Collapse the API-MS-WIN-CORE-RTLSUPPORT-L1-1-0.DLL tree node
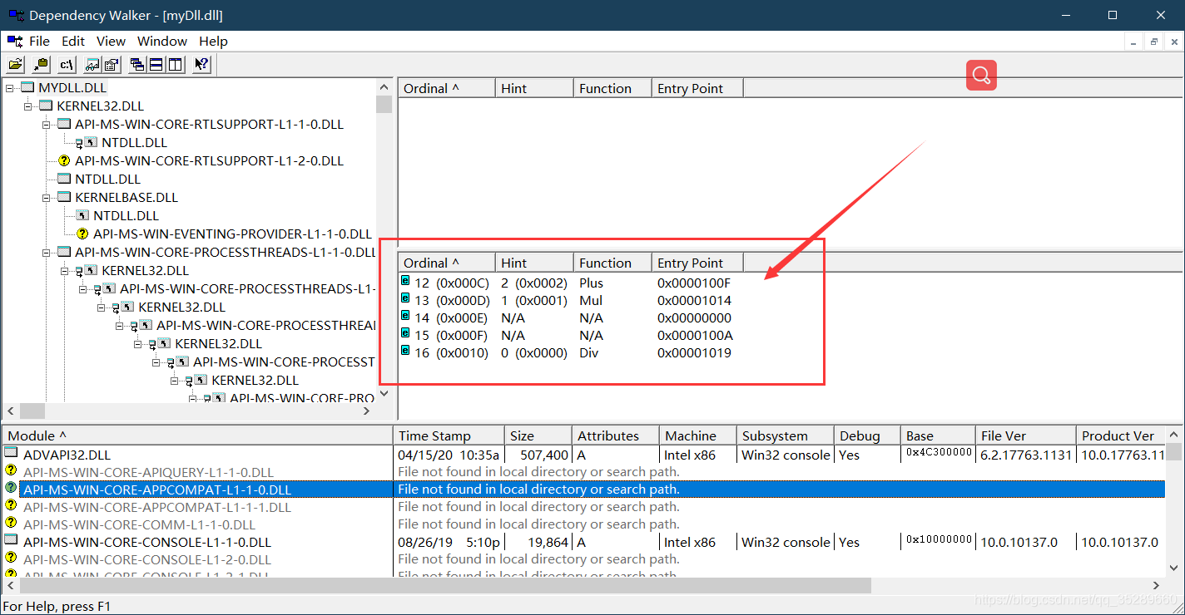 (x=46, y=124)
